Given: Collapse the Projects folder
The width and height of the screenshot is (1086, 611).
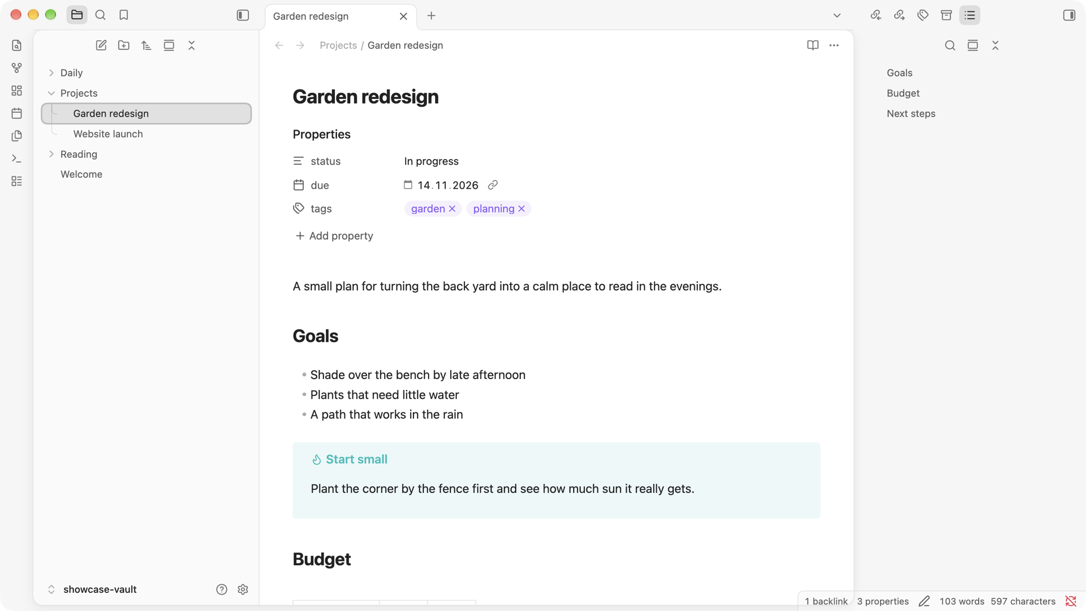Looking at the screenshot, I should [51, 93].
